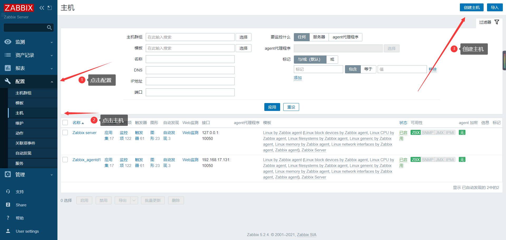Click the Administration gear icon
This screenshot has height=240, width=506.
8,174
